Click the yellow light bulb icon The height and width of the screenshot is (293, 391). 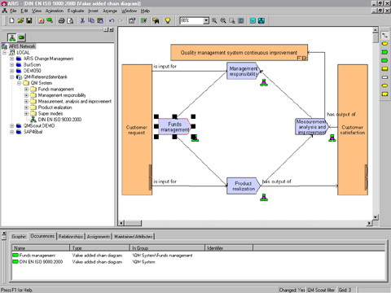pos(168,20)
